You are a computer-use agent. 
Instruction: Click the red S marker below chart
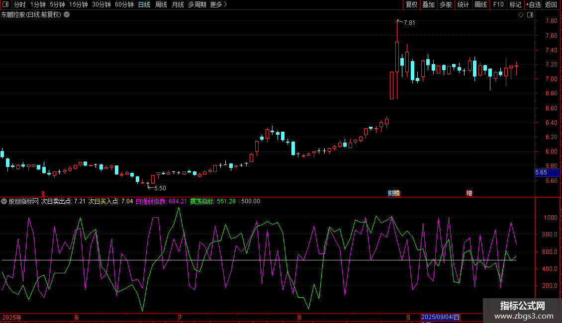(43, 193)
